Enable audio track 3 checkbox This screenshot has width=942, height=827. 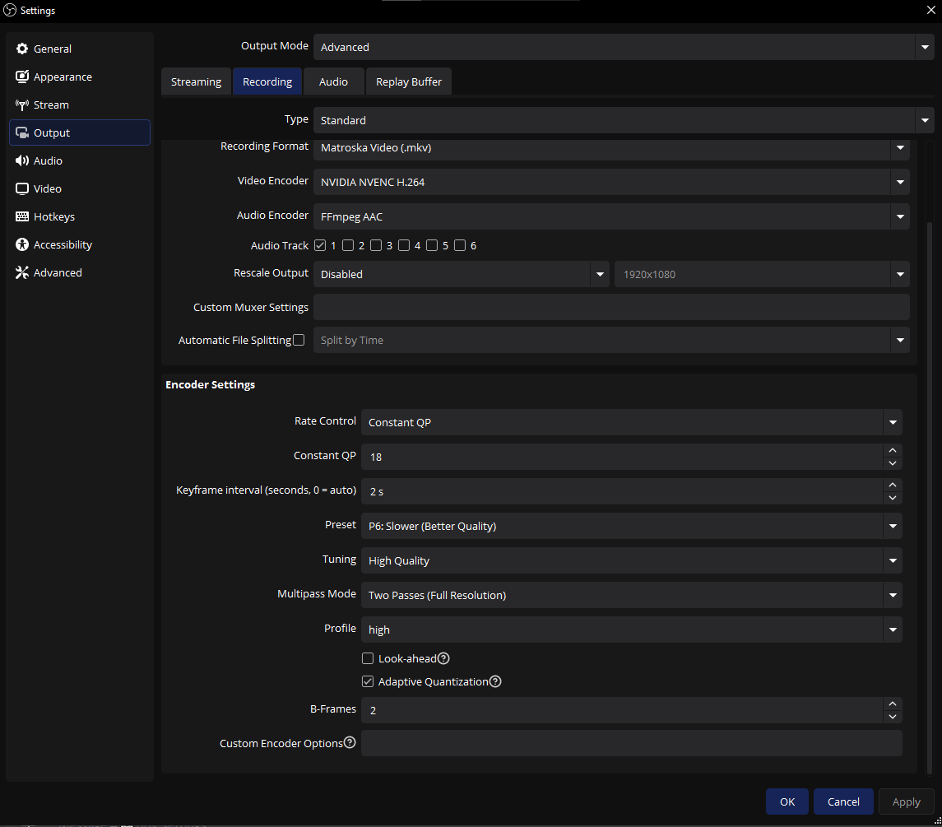coord(376,245)
